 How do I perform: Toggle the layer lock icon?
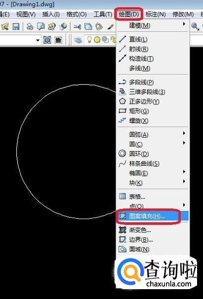point(114,40)
